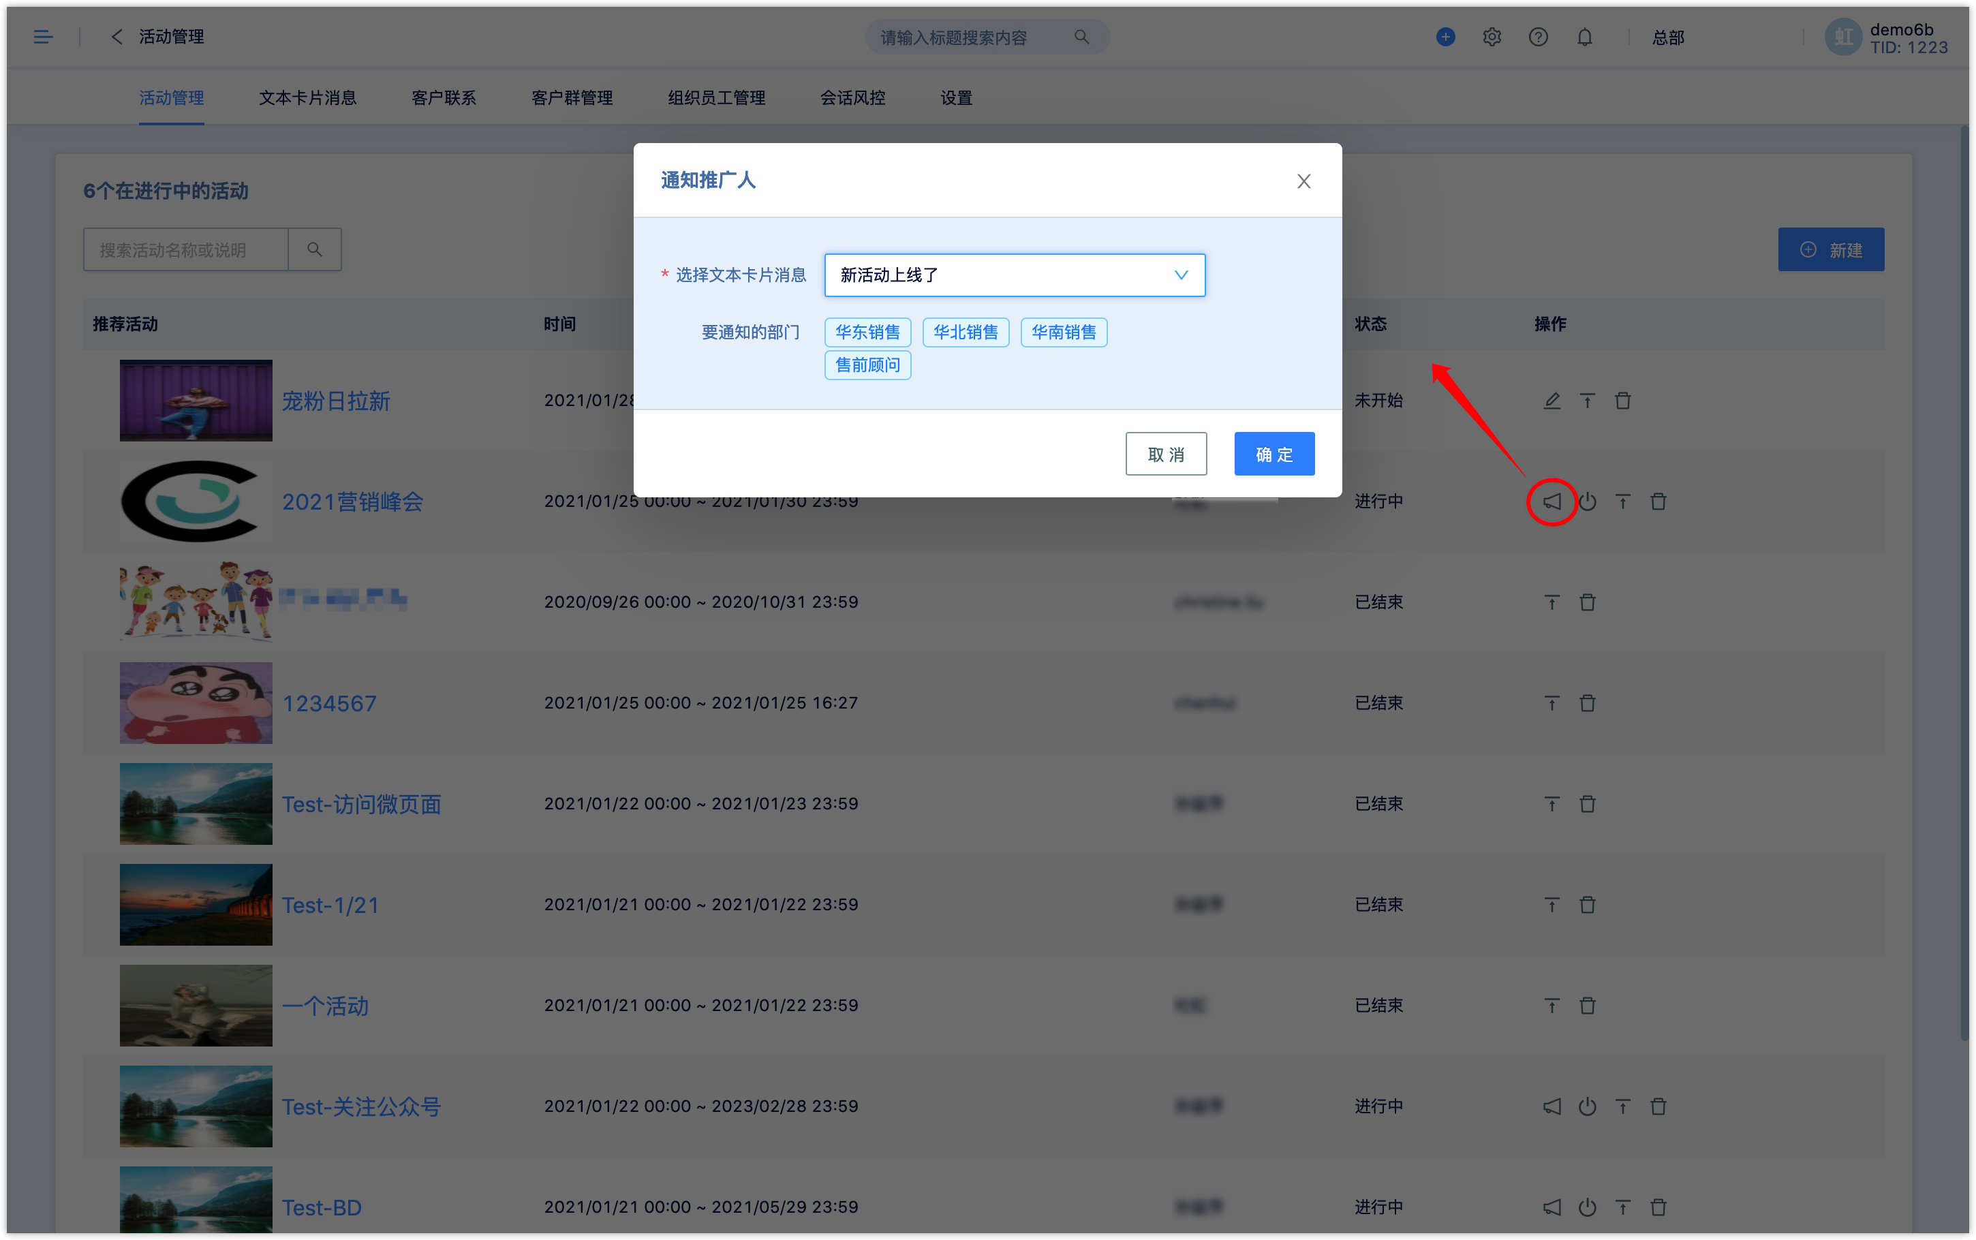Image resolution: width=1976 pixels, height=1240 pixels.
Task: Click the 新建 button
Action: (1831, 249)
